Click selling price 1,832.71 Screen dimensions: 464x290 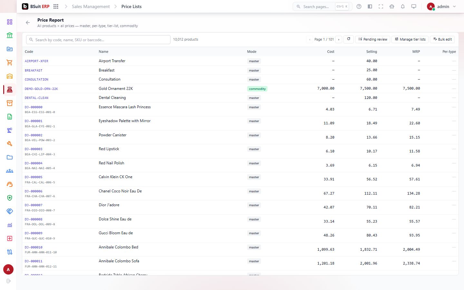(368, 249)
